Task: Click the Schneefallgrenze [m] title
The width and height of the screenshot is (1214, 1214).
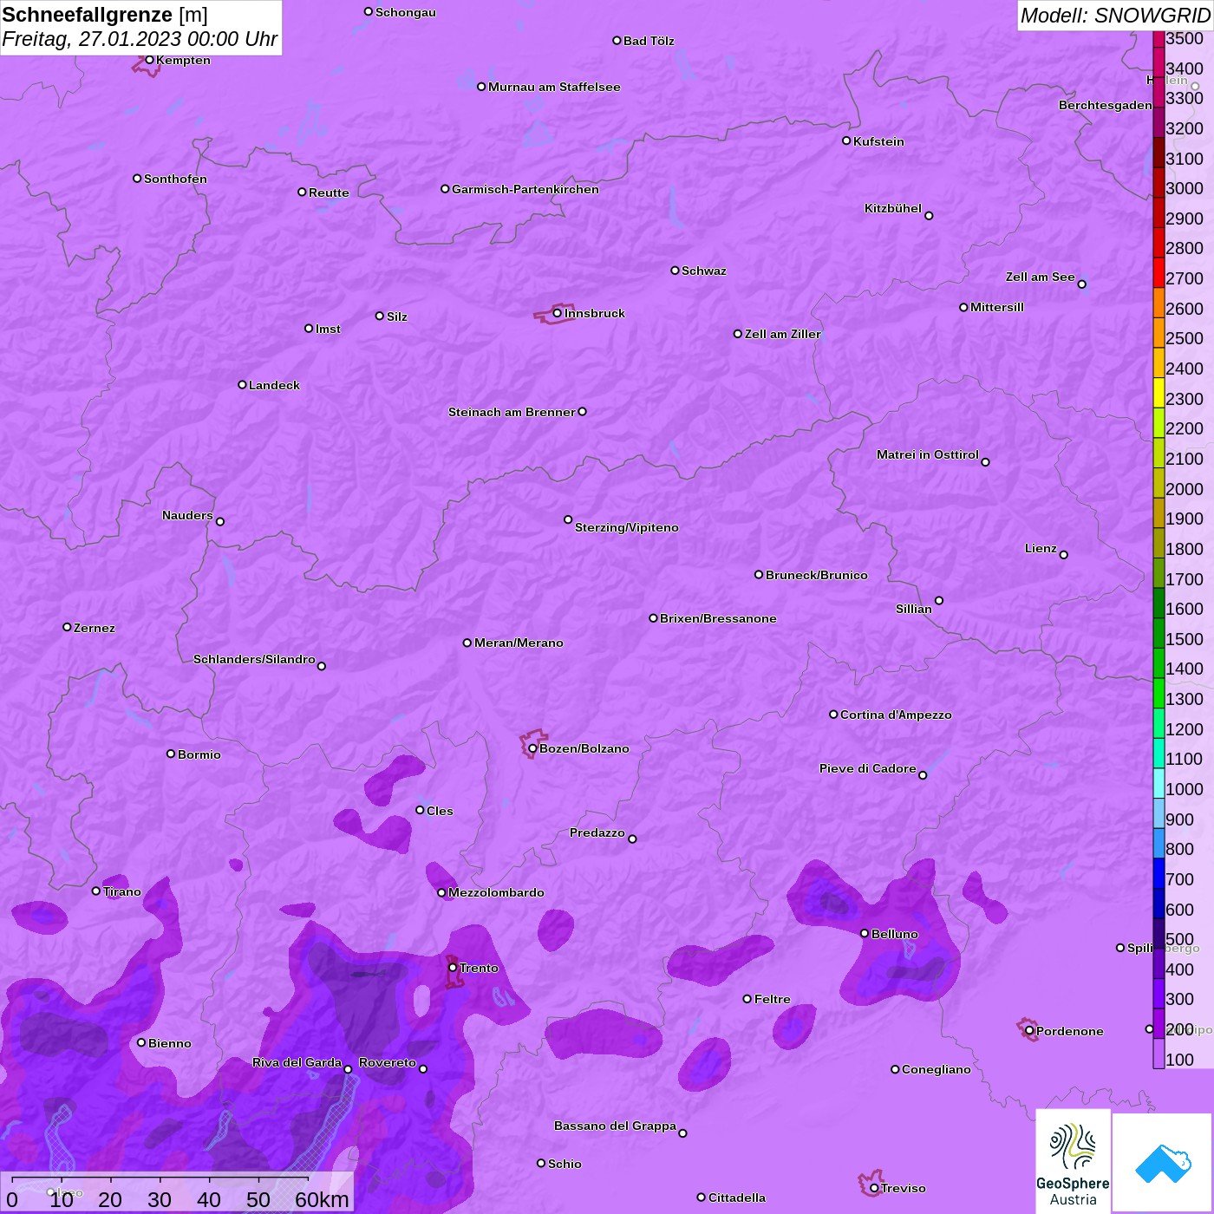Action: pyautogui.click(x=105, y=15)
